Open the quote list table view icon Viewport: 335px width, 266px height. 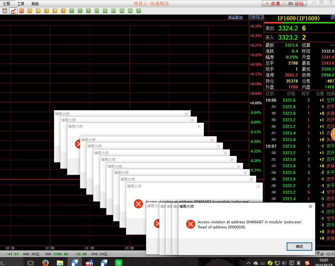point(5,11)
